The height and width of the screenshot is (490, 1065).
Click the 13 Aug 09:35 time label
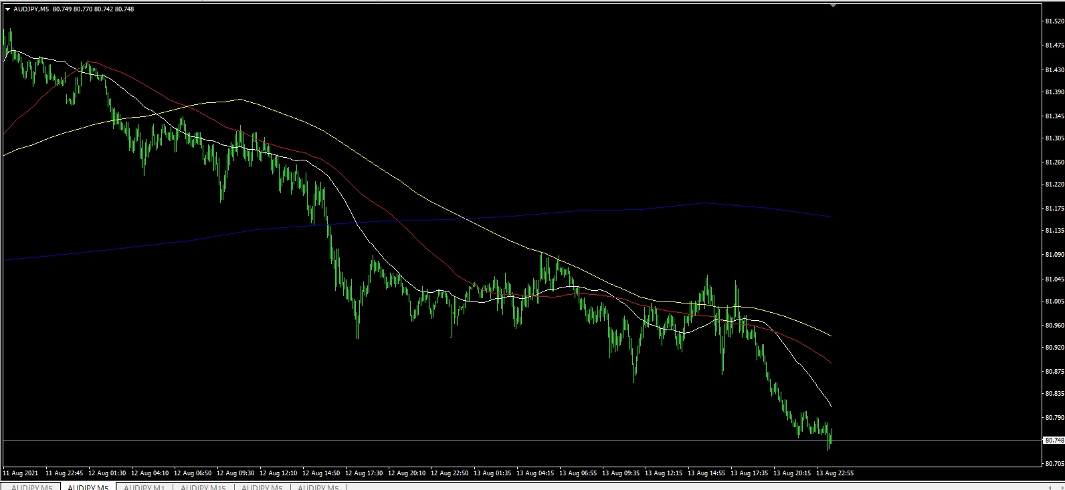click(x=622, y=473)
